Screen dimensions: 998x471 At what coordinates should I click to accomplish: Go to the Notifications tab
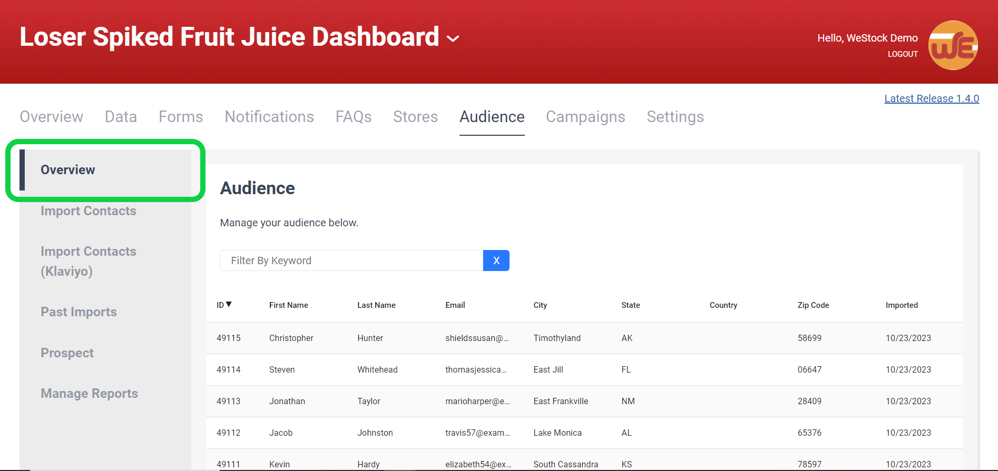tap(269, 116)
